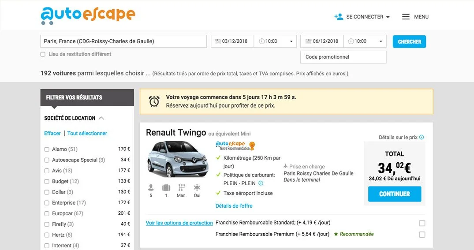Check the Autoescape Special filter

pos(47,160)
